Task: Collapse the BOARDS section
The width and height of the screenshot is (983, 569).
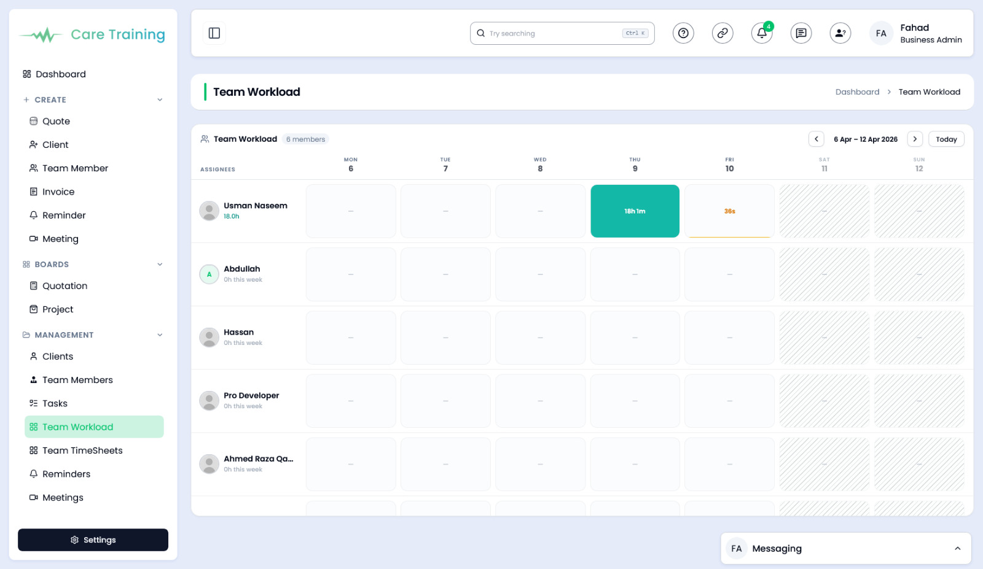Action: (160, 264)
